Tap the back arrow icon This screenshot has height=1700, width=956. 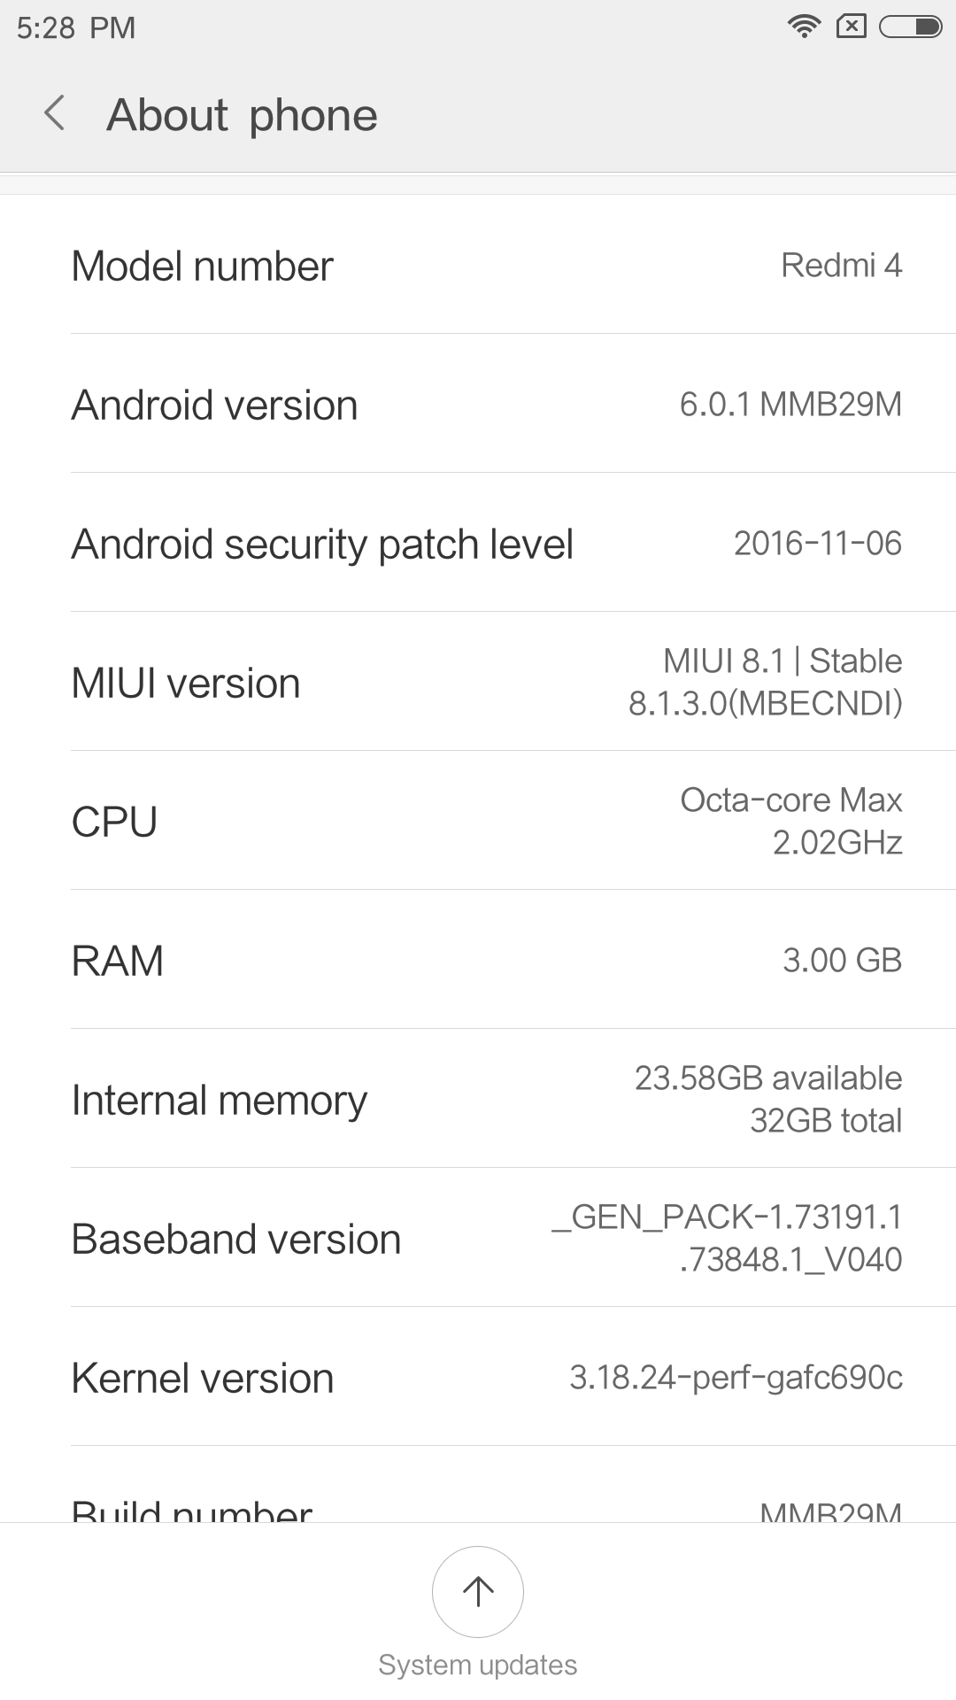click(55, 114)
